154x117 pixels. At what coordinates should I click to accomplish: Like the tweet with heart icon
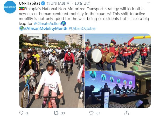click(x=91, y=113)
